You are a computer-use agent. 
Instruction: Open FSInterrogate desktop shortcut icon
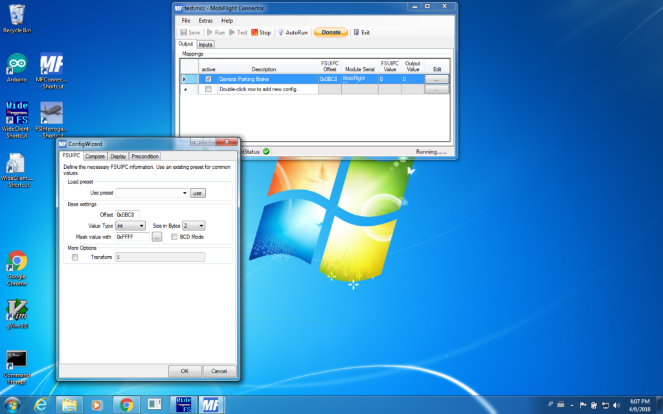(51, 114)
